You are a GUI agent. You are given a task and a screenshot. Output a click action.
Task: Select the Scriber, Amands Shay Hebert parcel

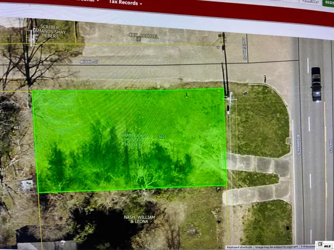[50, 31]
